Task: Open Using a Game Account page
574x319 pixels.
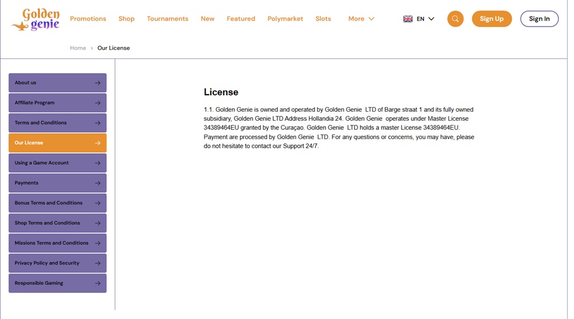Action: (x=57, y=163)
